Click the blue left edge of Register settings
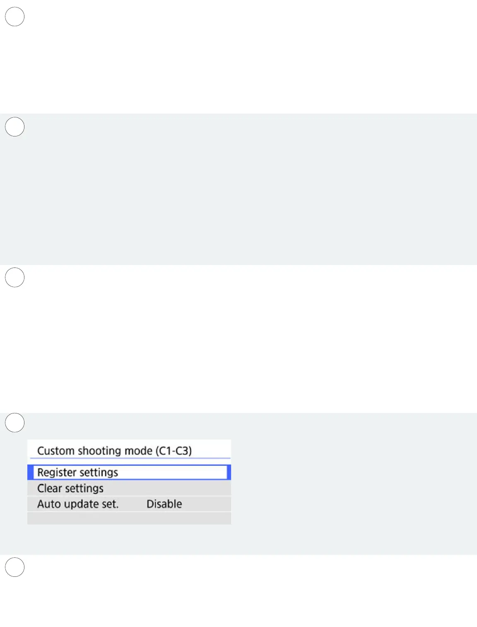The image size is (477, 627). (x=30, y=472)
